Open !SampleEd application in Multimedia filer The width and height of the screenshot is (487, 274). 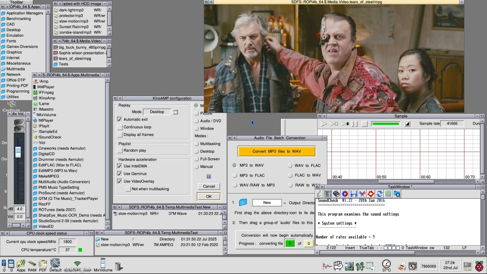click(45, 132)
